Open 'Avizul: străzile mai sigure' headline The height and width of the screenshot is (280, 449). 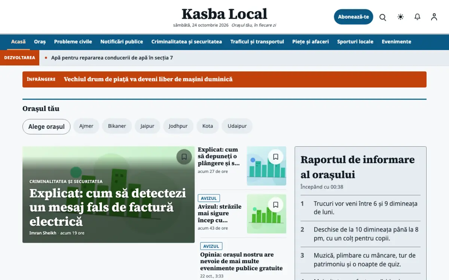pyautogui.click(x=220, y=214)
